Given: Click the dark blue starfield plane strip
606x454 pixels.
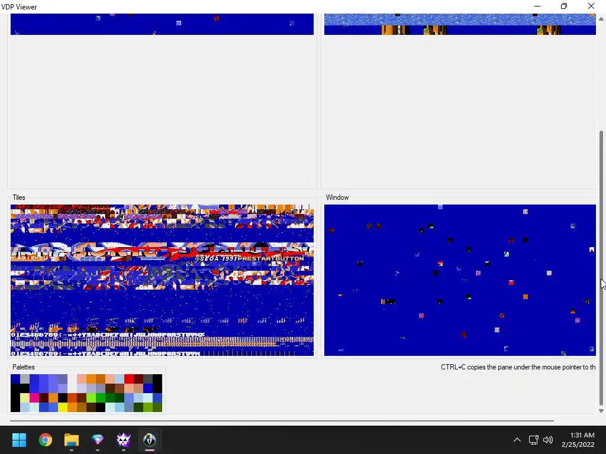Looking at the screenshot, I should (x=162, y=24).
